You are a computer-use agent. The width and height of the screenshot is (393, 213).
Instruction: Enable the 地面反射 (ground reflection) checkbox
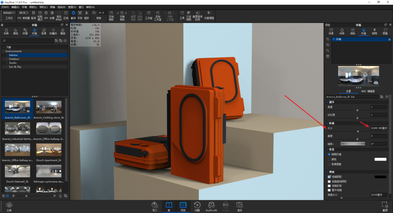click(329, 186)
